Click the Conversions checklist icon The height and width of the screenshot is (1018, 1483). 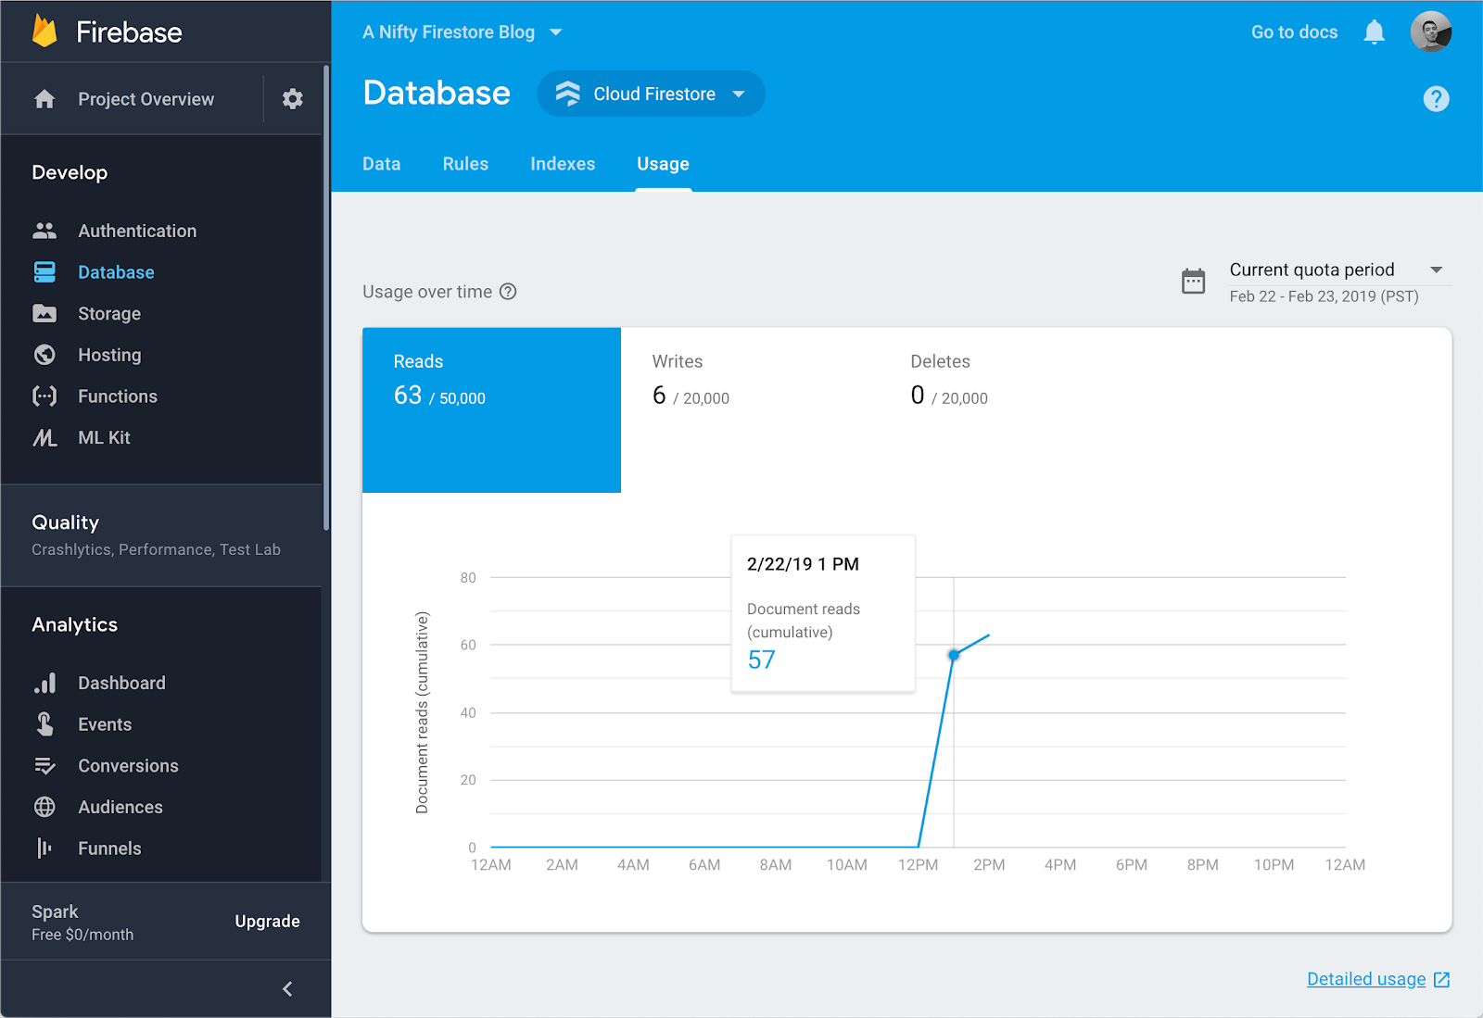pyautogui.click(x=44, y=765)
